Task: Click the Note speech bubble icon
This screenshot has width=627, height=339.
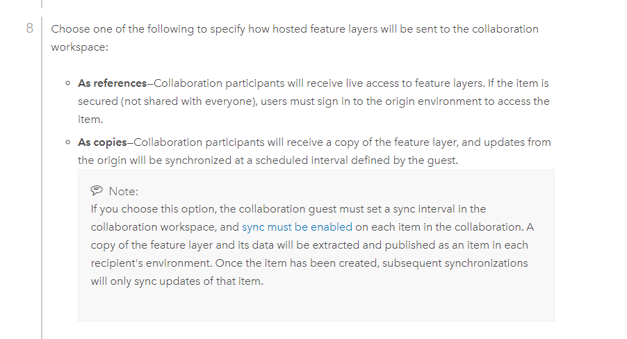Action: [x=97, y=191]
